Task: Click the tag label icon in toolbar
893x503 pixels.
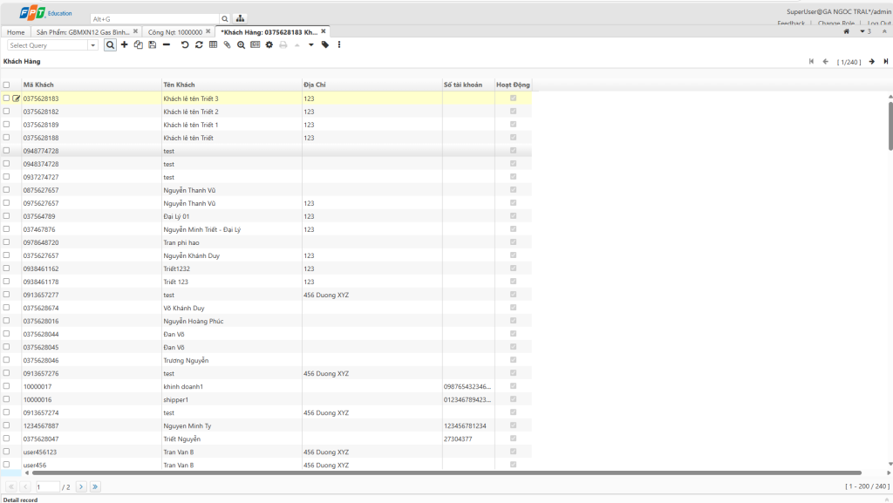Action: click(325, 44)
